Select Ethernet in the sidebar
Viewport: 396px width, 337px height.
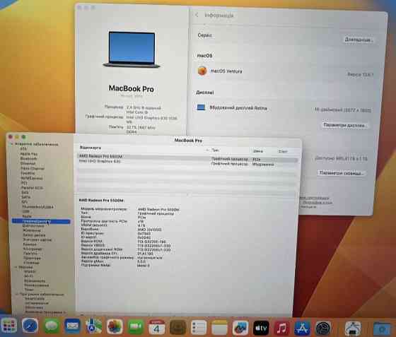tap(28, 163)
